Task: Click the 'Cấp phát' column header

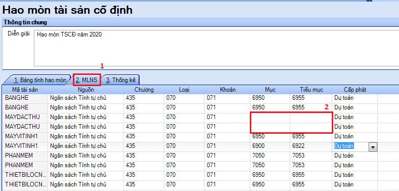Action: [355, 90]
